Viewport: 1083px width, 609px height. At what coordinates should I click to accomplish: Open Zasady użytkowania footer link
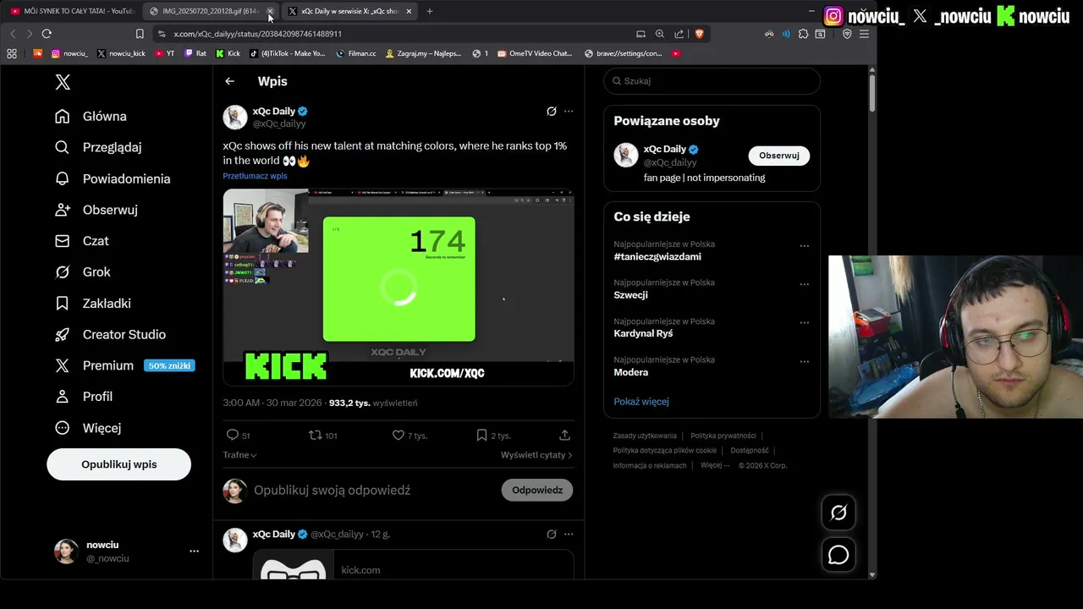645,436
